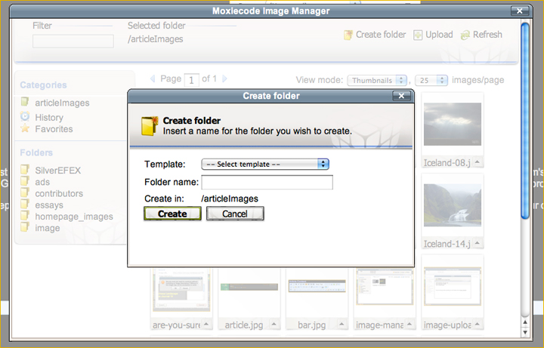
Task: Open the articleImages category
Action: [62, 103]
